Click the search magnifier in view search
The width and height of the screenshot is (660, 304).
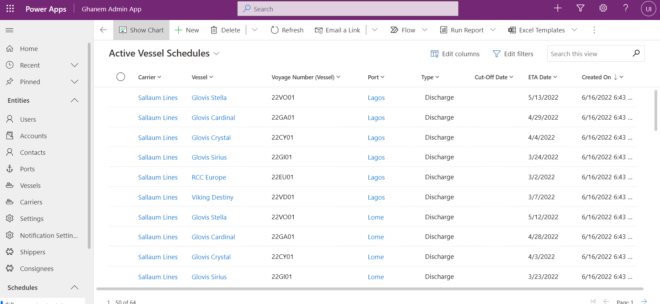click(636, 53)
